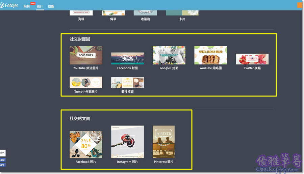304x174 pixels.
Task: Click the 邀請函 label
Action: 145,19
